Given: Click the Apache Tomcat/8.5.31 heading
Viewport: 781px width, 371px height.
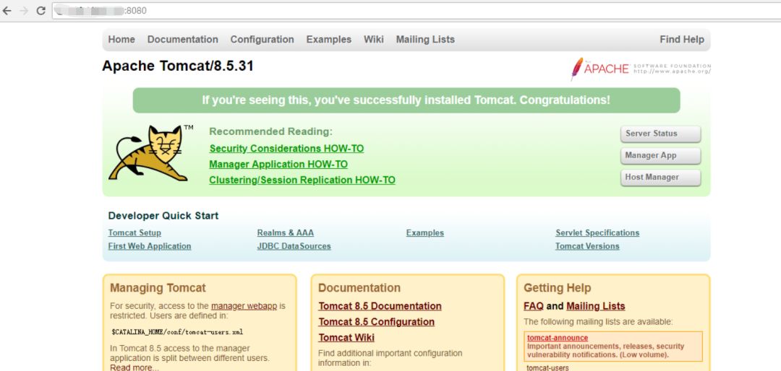Looking at the screenshot, I should tap(178, 66).
